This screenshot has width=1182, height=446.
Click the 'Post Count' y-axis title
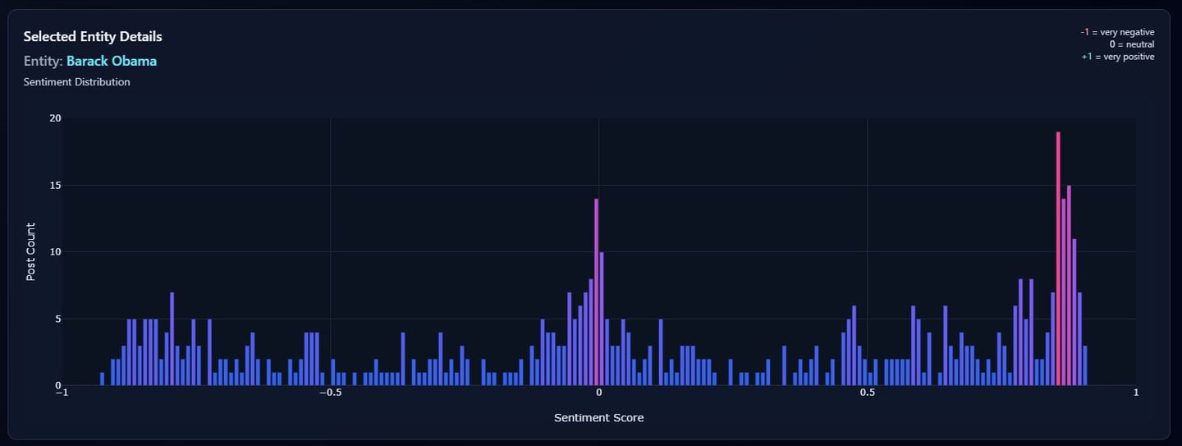click(30, 251)
